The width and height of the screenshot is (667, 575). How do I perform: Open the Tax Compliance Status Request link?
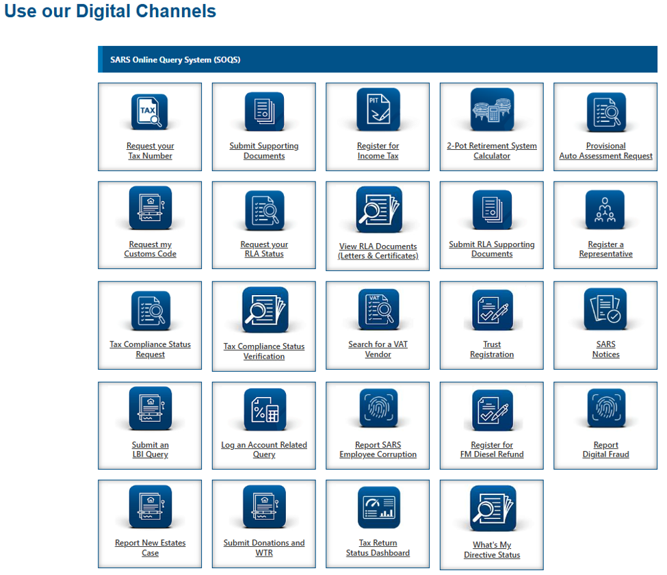150,349
